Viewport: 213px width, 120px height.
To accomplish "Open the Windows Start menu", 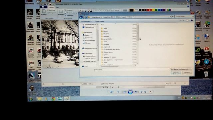I will pos(31,99).
